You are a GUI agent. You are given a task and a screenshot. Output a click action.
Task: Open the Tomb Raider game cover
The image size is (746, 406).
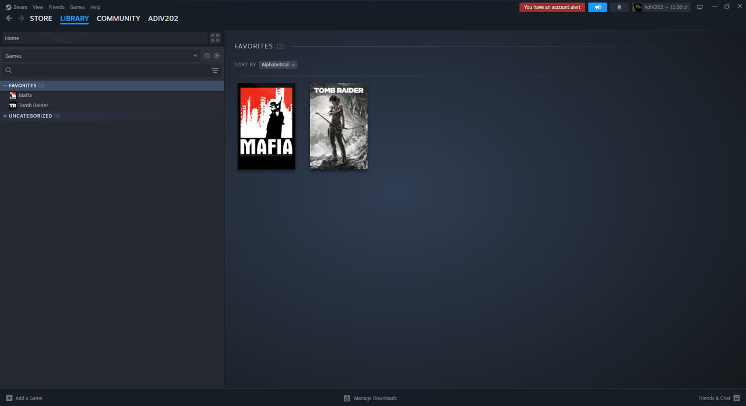[x=339, y=126]
